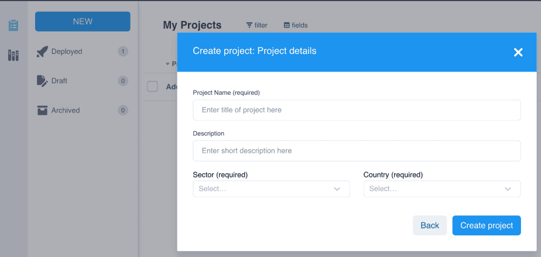Image resolution: width=541 pixels, height=257 pixels.
Task: Open the Library icon in sidebar
Action: (x=13, y=56)
